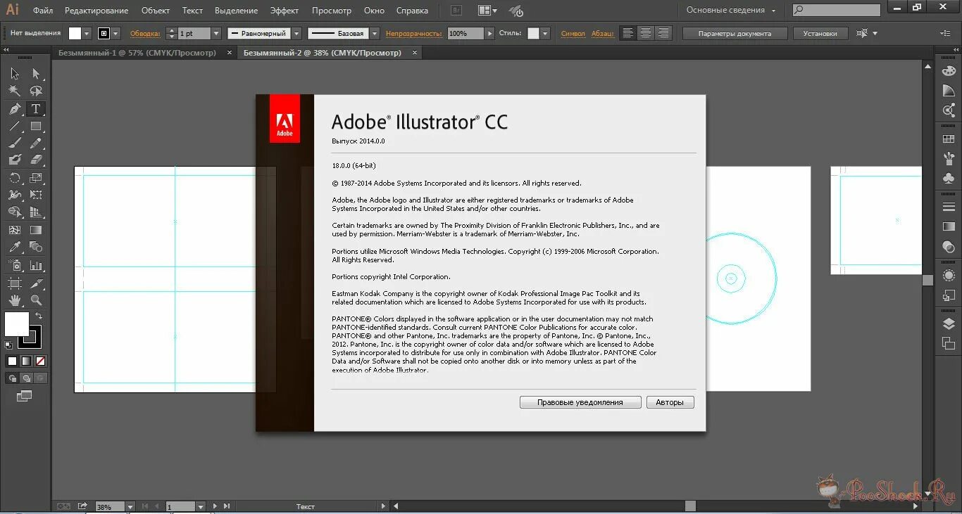Screen dimensions: 962x514
Task: Click Параметры документа button
Action: click(735, 33)
